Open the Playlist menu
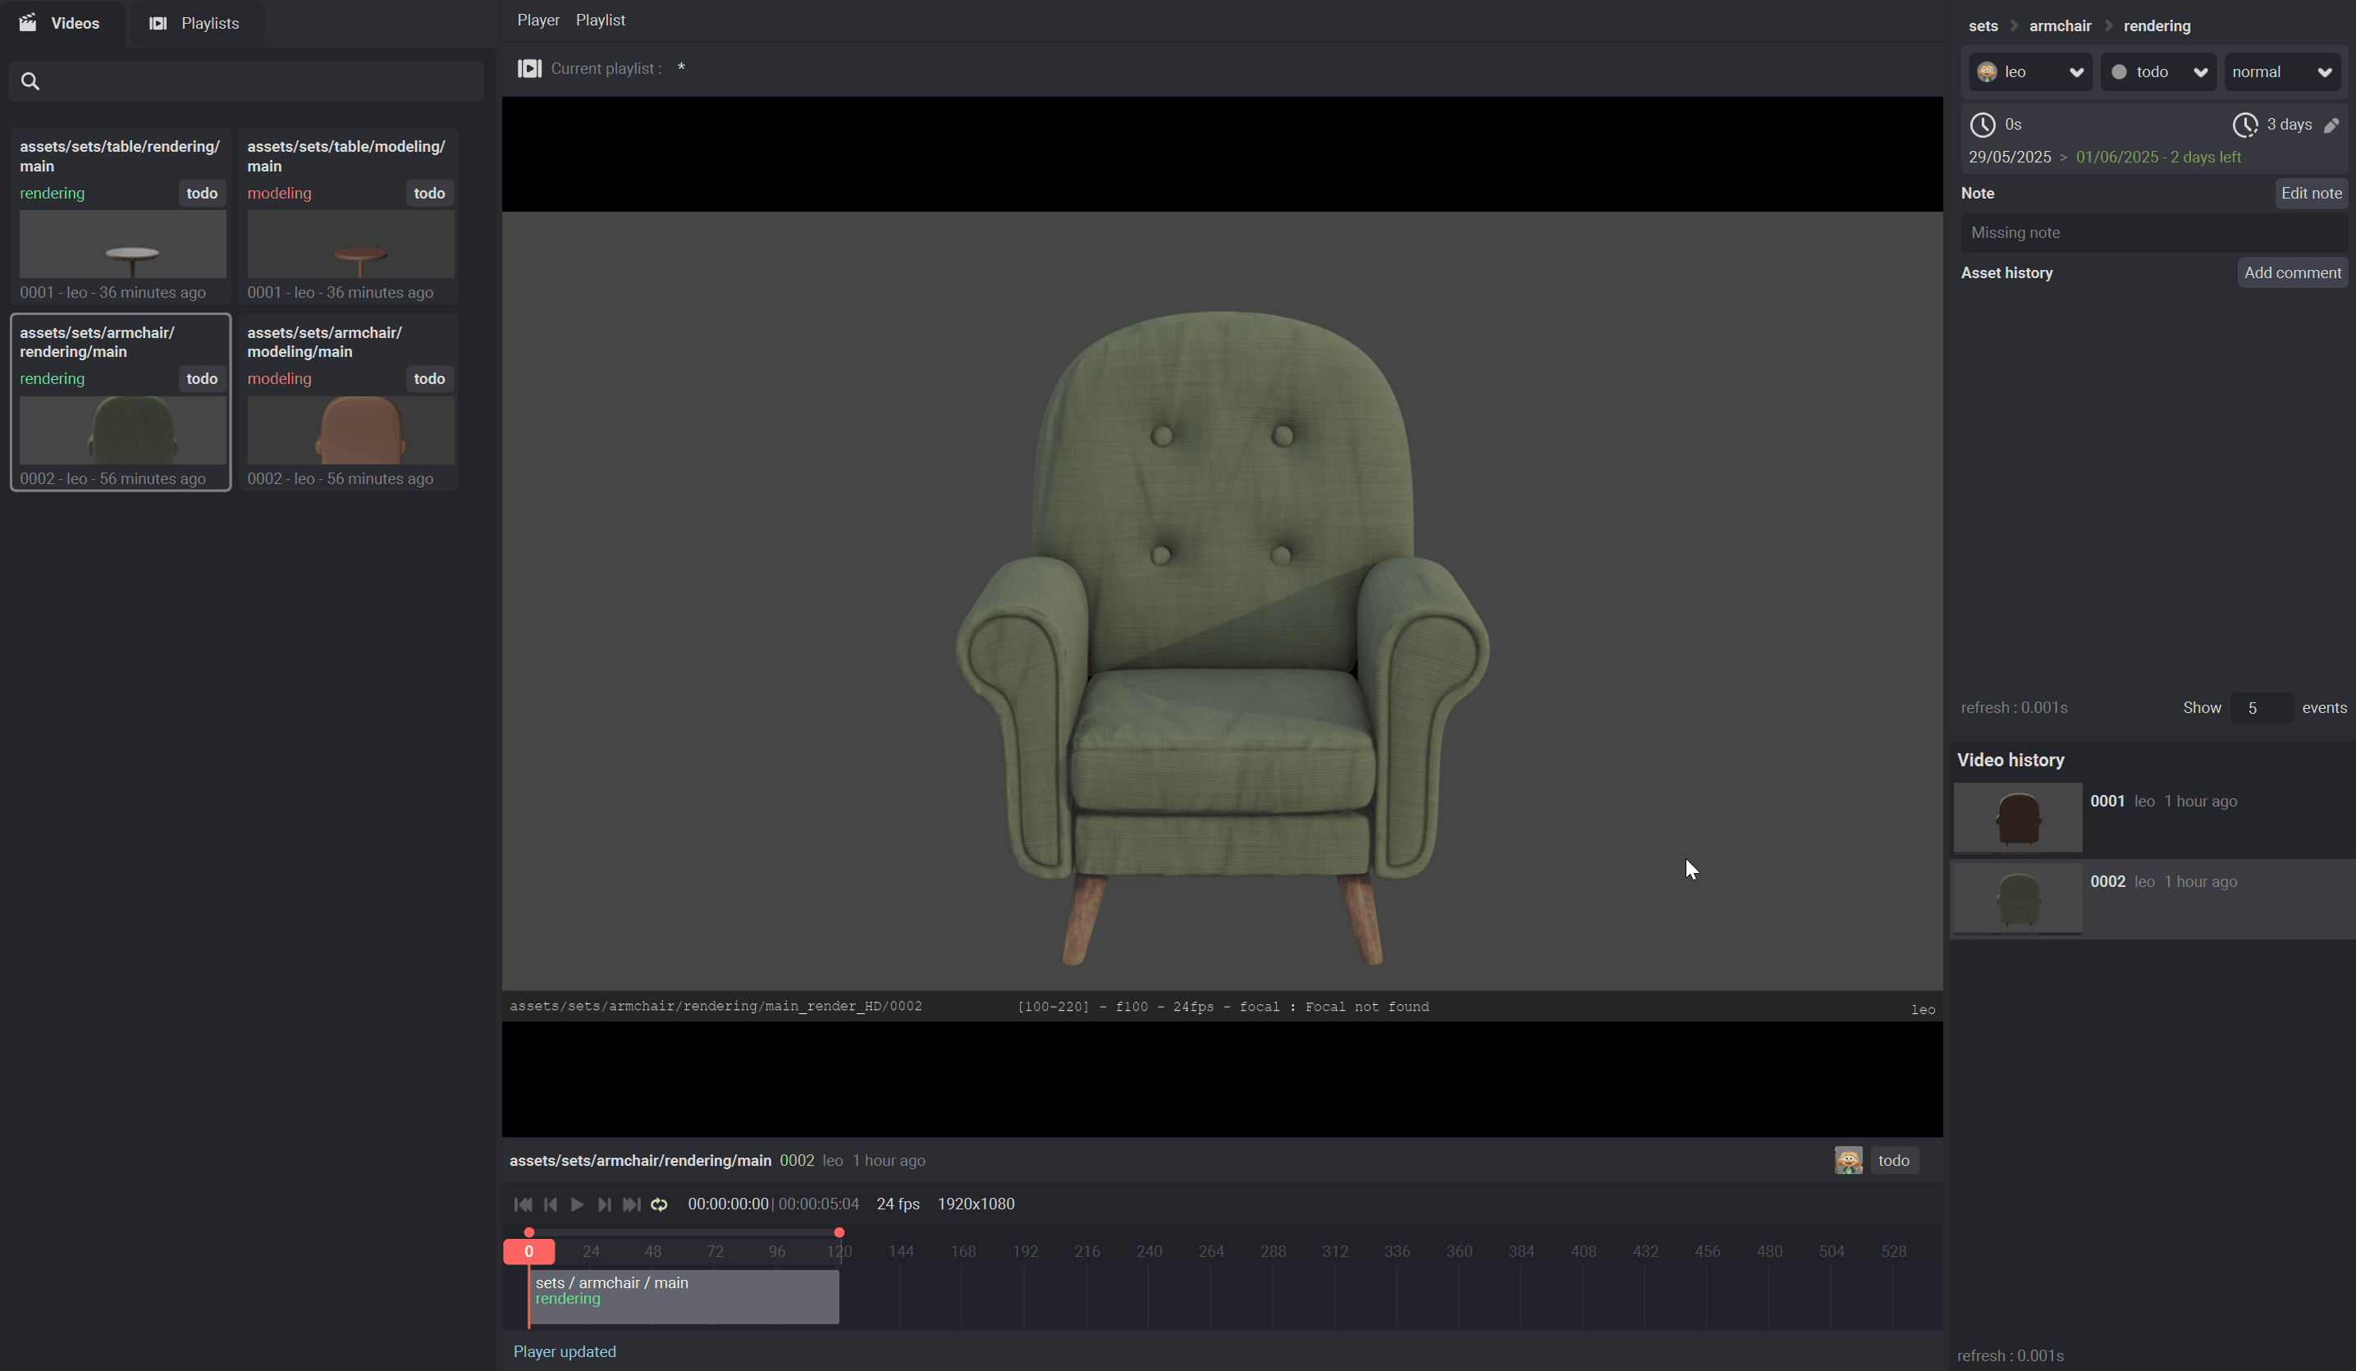 600,20
